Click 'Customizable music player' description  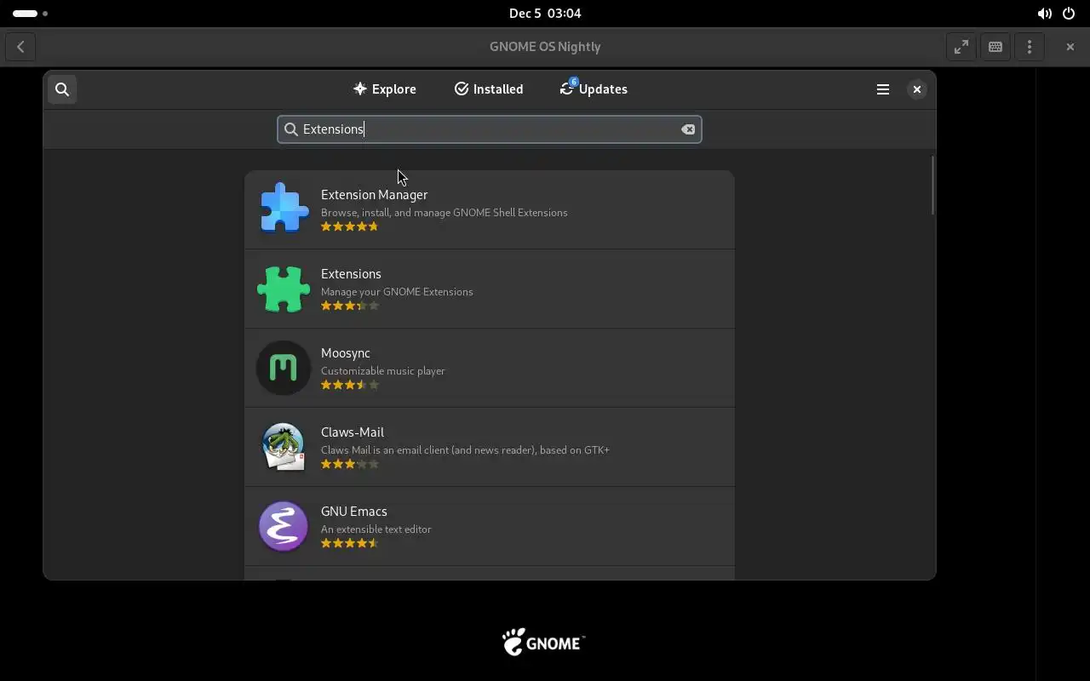383,371
